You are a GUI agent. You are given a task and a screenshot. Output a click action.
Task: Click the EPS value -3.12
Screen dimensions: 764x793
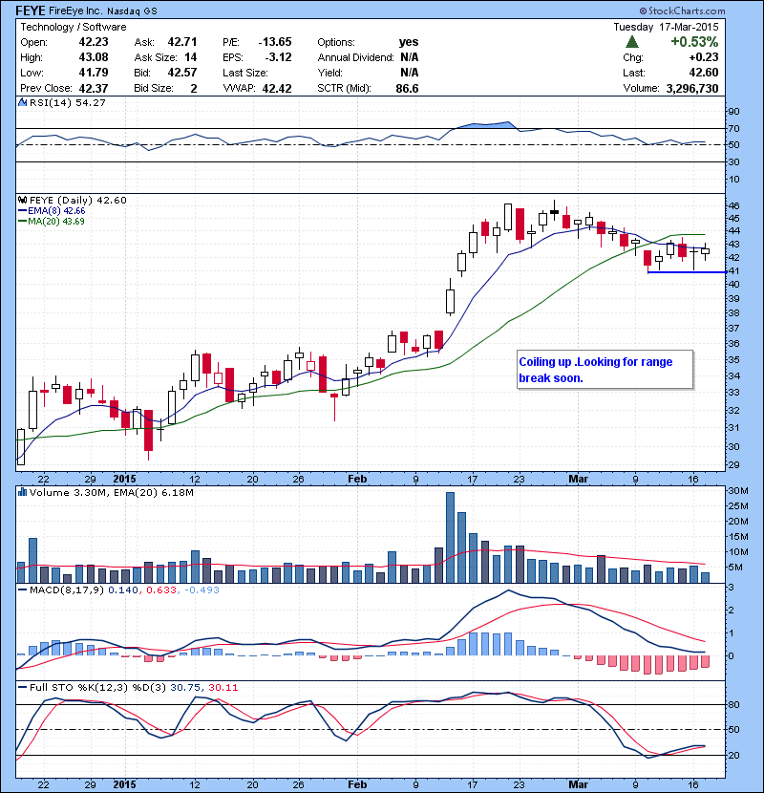coord(278,57)
